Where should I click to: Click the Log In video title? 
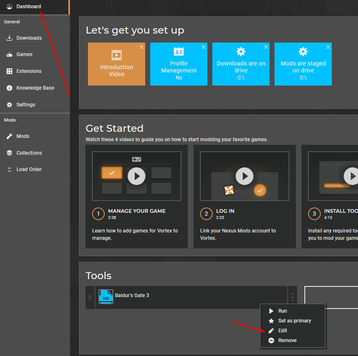point(225,211)
